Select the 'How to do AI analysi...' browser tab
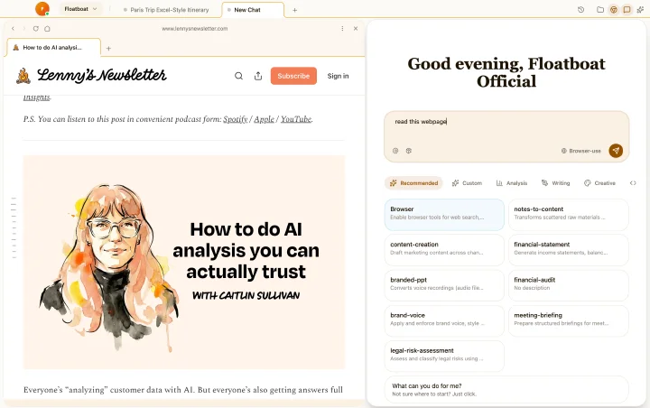Screen dimensions: 650x408 coord(53,48)
